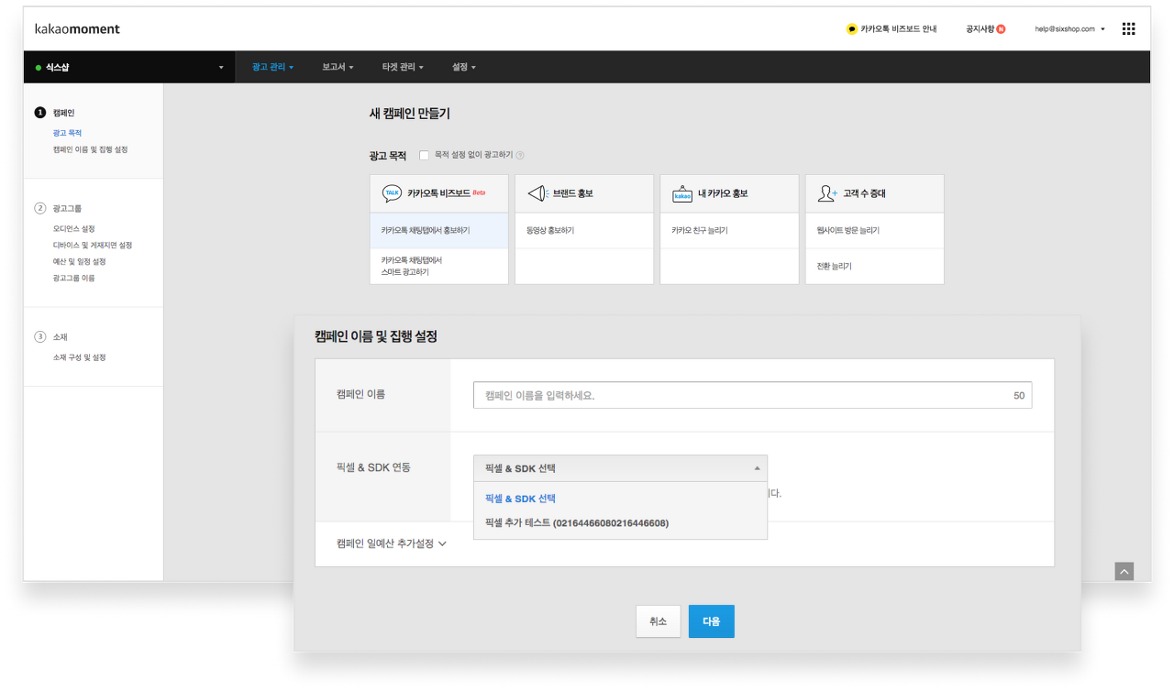The width and height of the screenshot is (1174, 691).
Task: Open the 타겟 관리 menu
Action: 403,67
